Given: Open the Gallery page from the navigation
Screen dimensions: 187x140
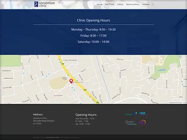Looking at the screenshot, I should 120,4.
